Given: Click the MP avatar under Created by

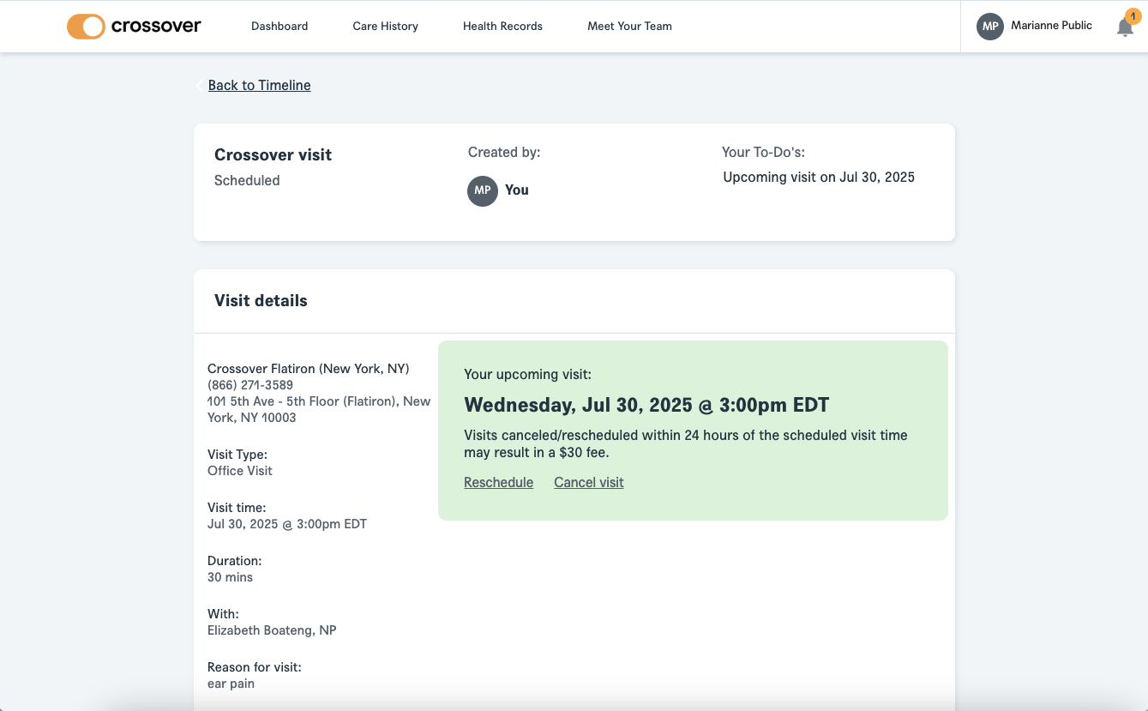Looking at the screenshot, I should pos(483,190).
